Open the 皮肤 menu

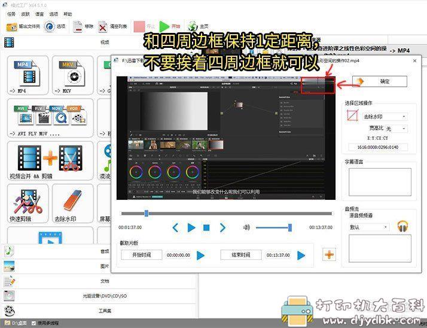25,14
